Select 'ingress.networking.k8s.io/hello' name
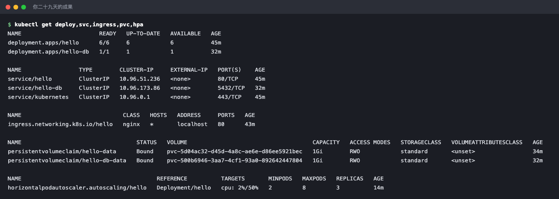 60,124
